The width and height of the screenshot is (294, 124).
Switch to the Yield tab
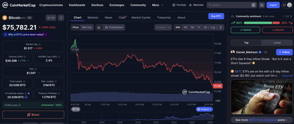(122, 18)
